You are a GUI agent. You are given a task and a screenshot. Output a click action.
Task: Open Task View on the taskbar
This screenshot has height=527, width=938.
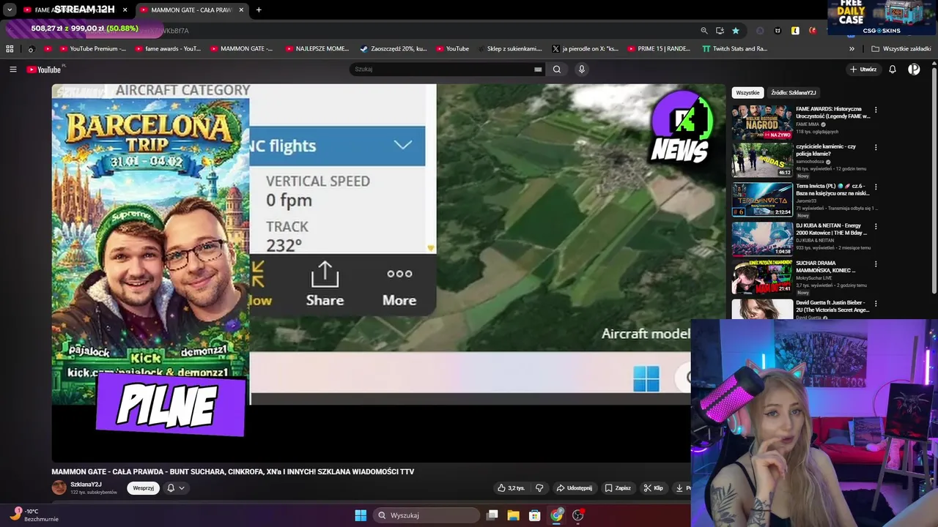(x=492, y=515)
